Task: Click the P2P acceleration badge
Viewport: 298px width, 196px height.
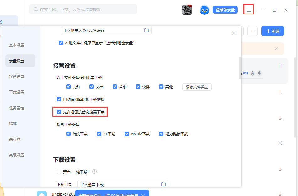Action: coord(246,73)
